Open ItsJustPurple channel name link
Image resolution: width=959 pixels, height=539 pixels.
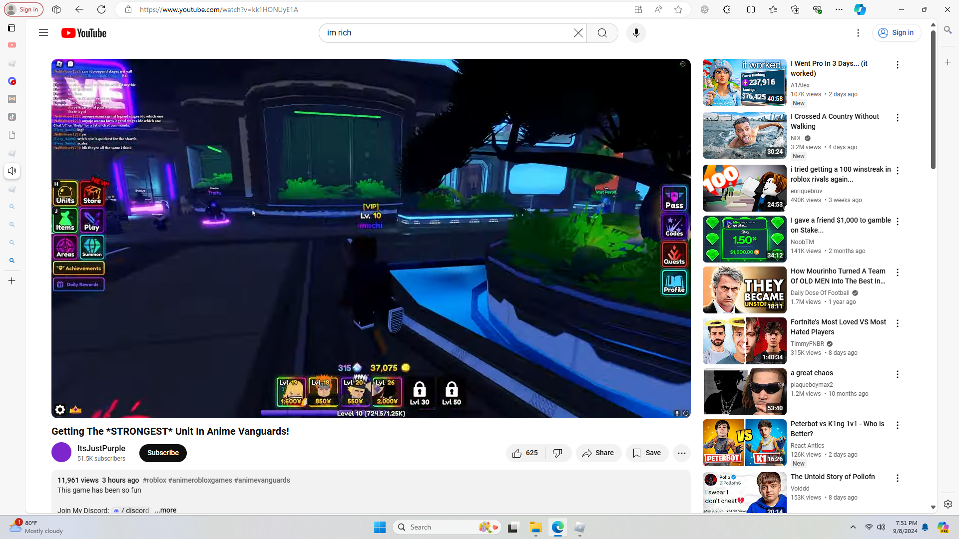point(101,448)
